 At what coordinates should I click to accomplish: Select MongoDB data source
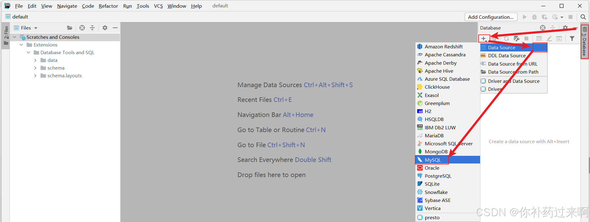coord(448,151)
